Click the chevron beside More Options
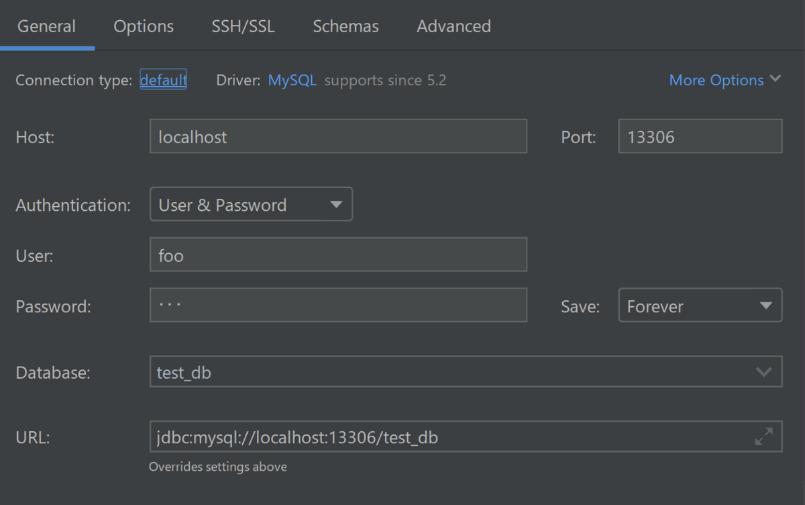 [775, 79]
